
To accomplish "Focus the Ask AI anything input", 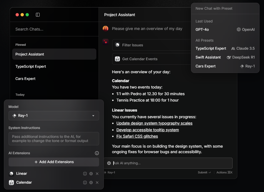I will click(x=168, y=163).
